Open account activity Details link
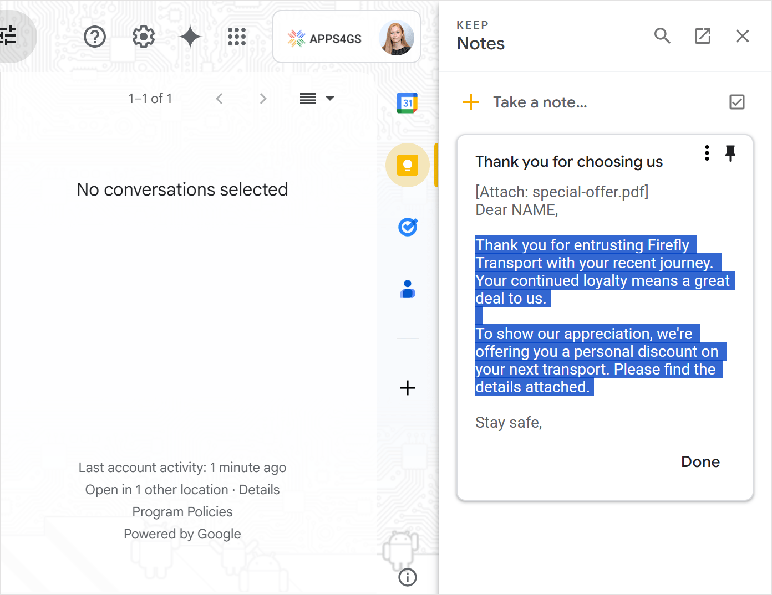The height and width of the screenshot is (595, 772). (259, 490)
